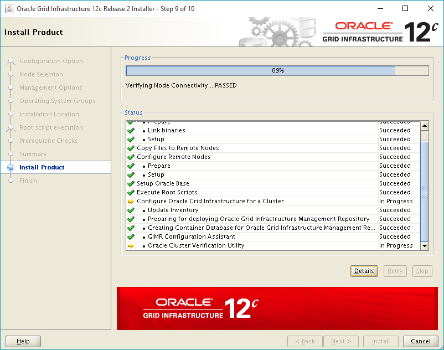Click the Java icon in the title bar
This screenshot has height=350, width=444.
pyautogui.click(x=9, y=8)
